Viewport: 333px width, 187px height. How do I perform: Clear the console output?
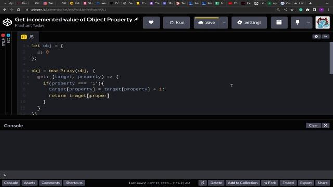[313, 125]
